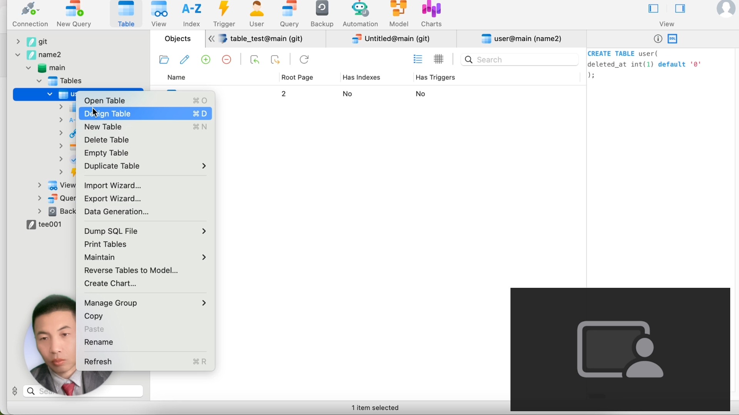Click the red delete table icon
This screenshot has height=415, width=739.
pos(227,60)
